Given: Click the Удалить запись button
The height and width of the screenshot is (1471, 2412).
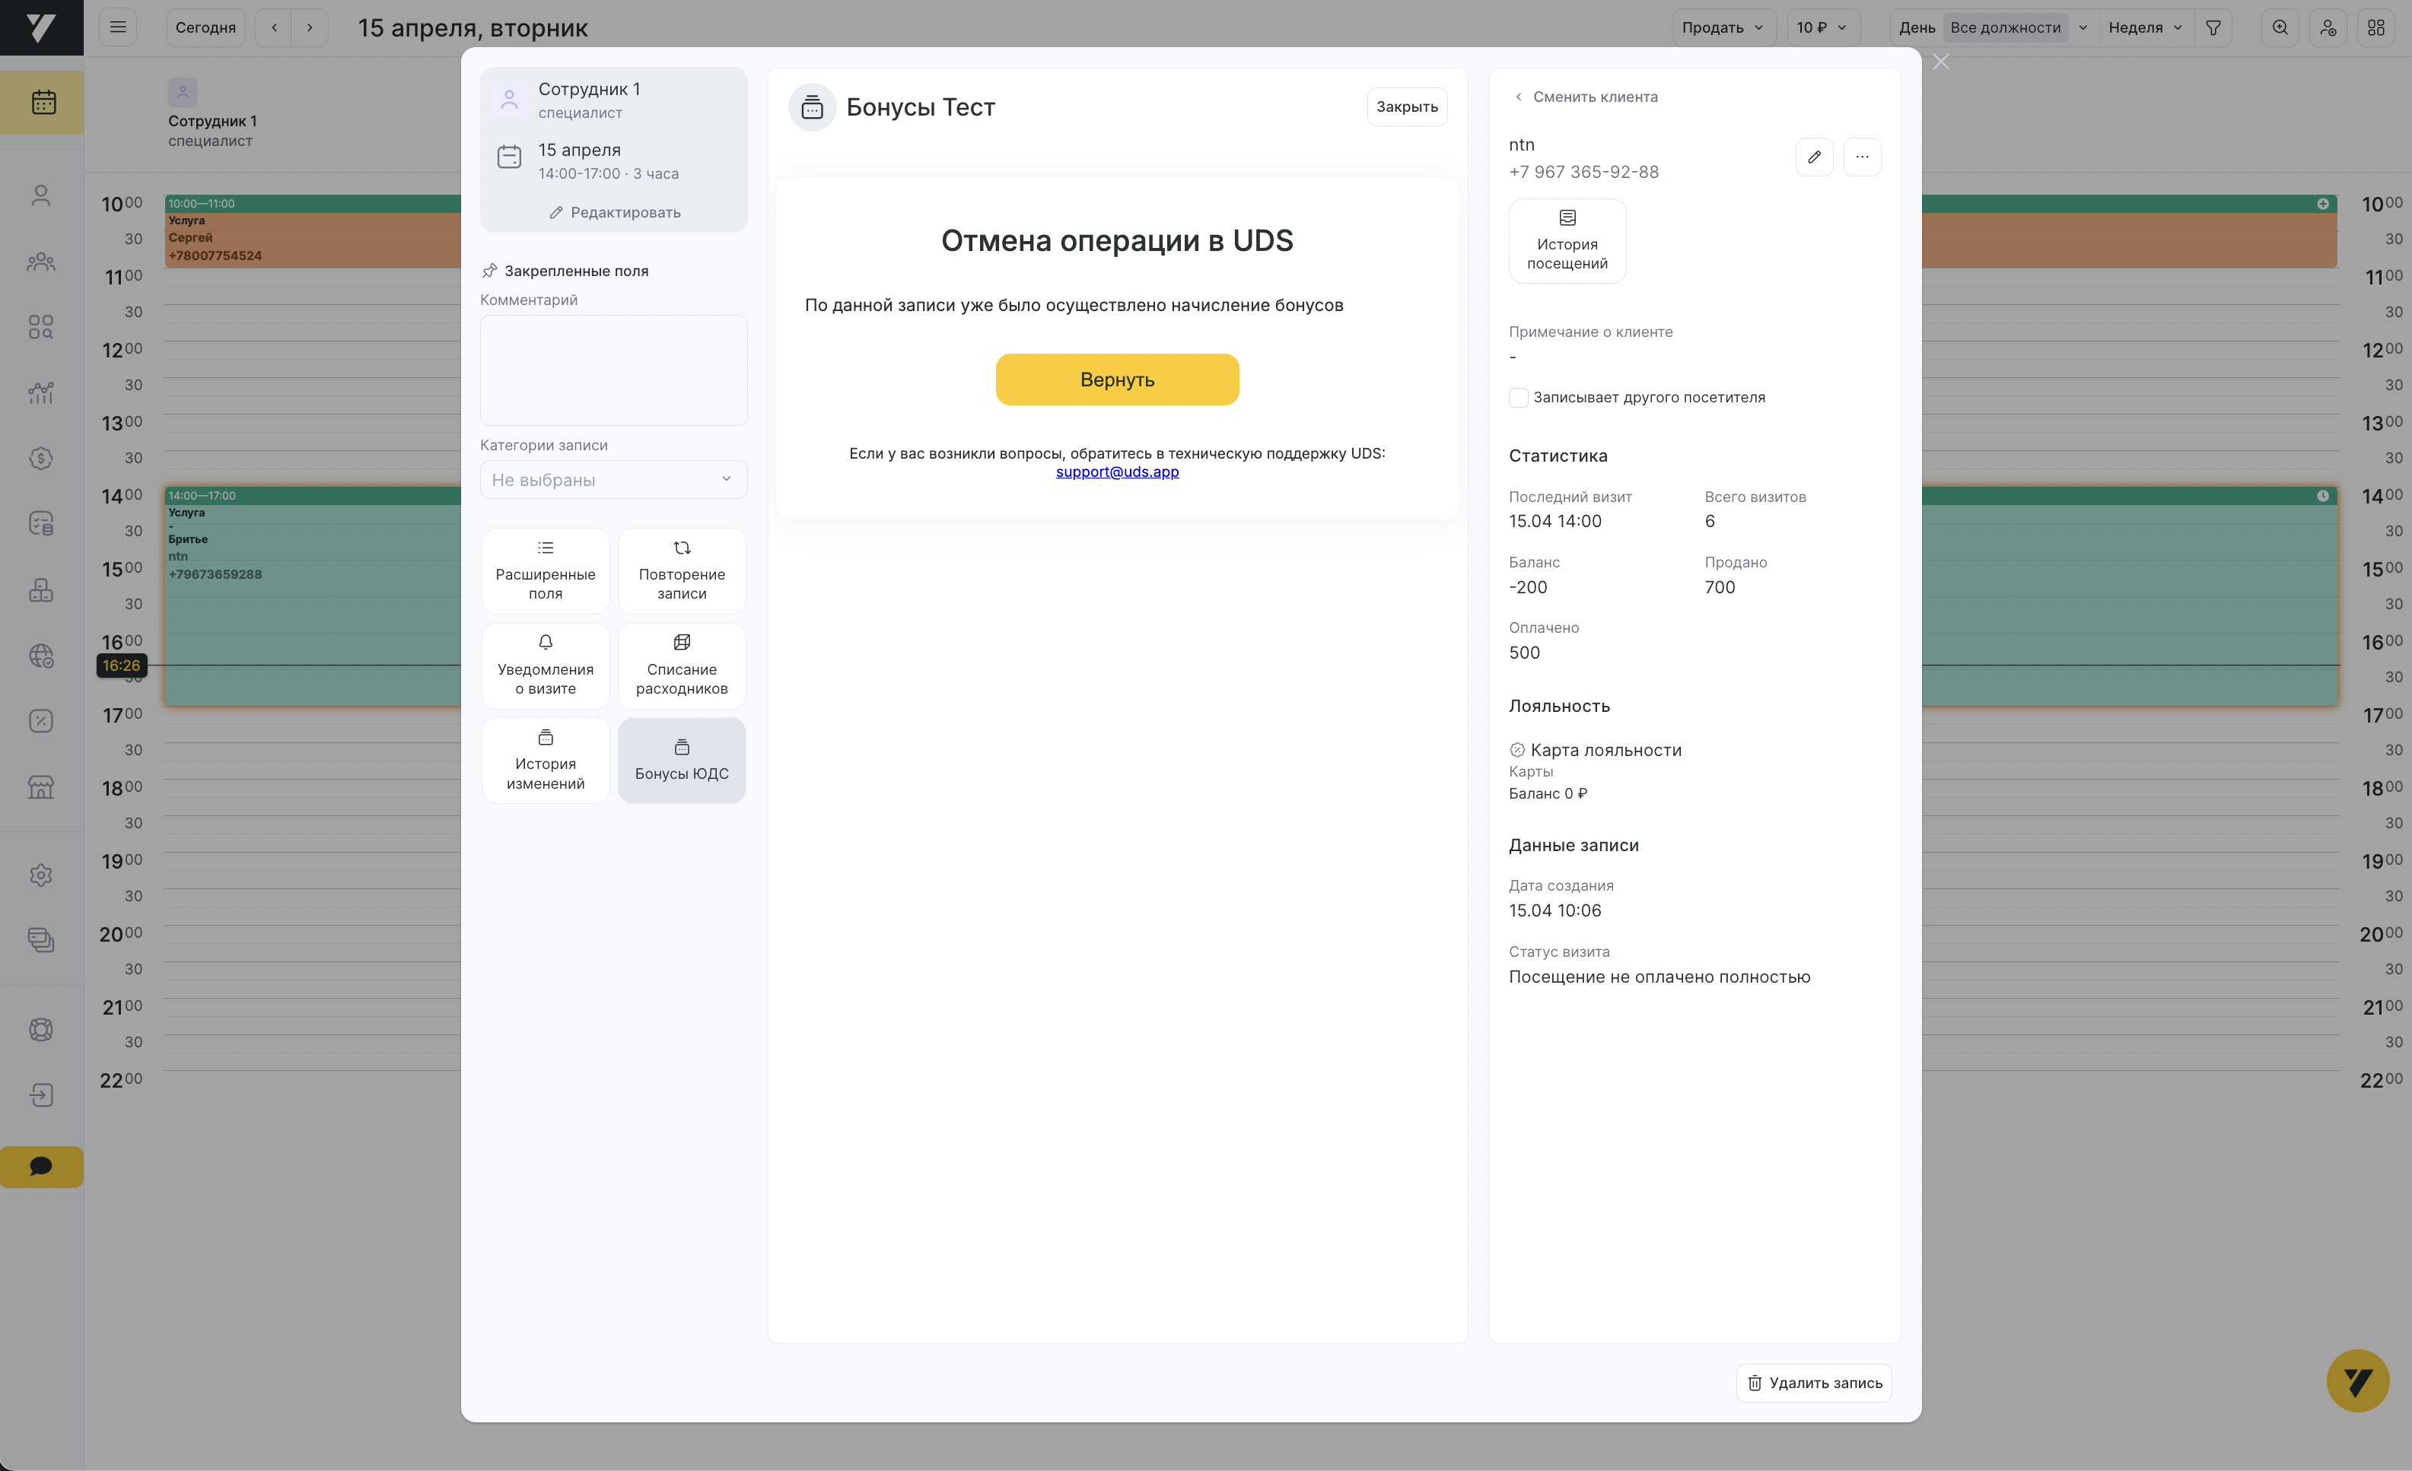Looking at the screenshot, I should (1814, 1382).
